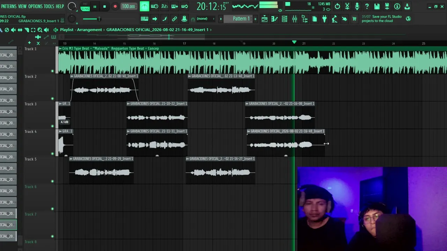The image size is (447, 251).
Task: Toggle the metronome icon
Action: (x=144, y=6)
